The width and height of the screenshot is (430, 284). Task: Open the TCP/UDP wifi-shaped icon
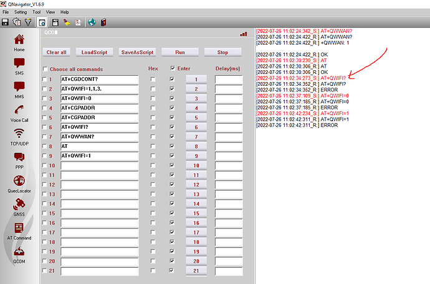coord(19,136)
